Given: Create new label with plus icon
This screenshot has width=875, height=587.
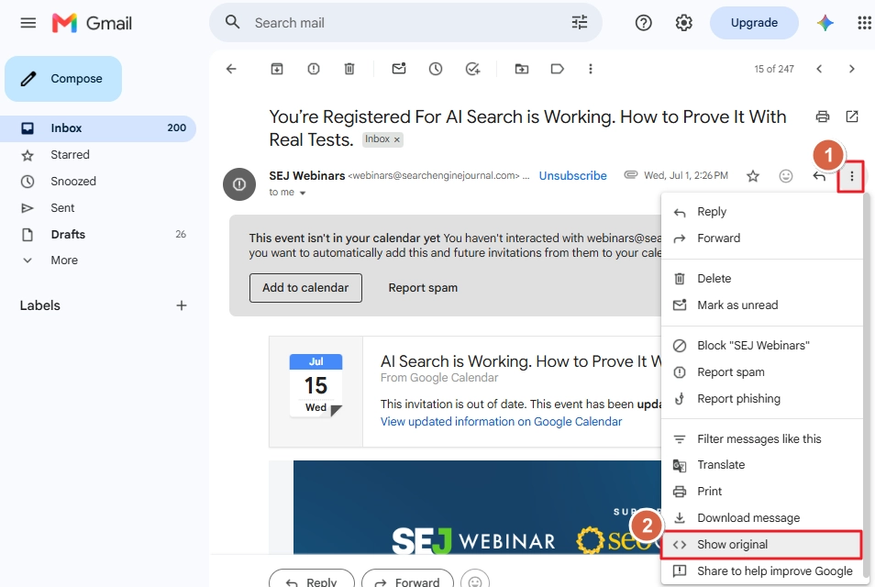Looking at the screenshot, I should [x=182, y=305].
